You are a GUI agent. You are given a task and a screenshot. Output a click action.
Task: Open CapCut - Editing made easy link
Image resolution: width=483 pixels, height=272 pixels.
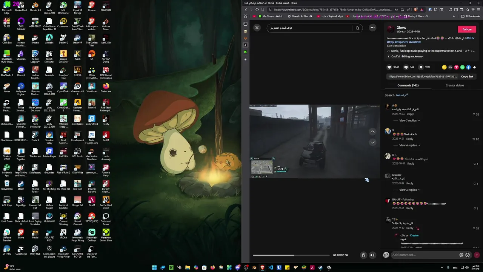pos(407,56)
